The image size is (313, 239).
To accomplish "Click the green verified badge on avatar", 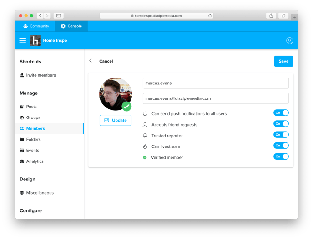I will pyautogui.click(x=126, y=106).
